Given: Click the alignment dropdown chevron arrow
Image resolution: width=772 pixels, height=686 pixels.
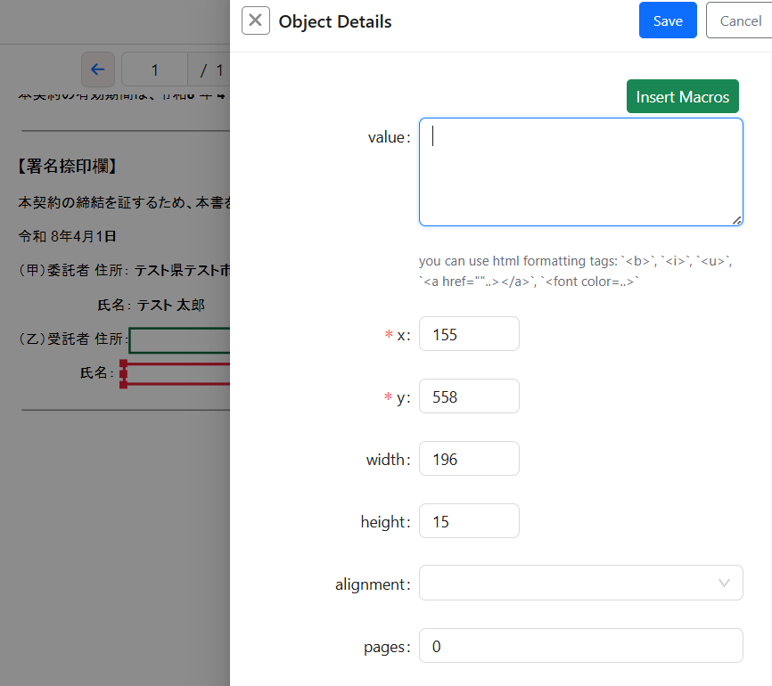Looking at the screenshot, I should 724,584.
